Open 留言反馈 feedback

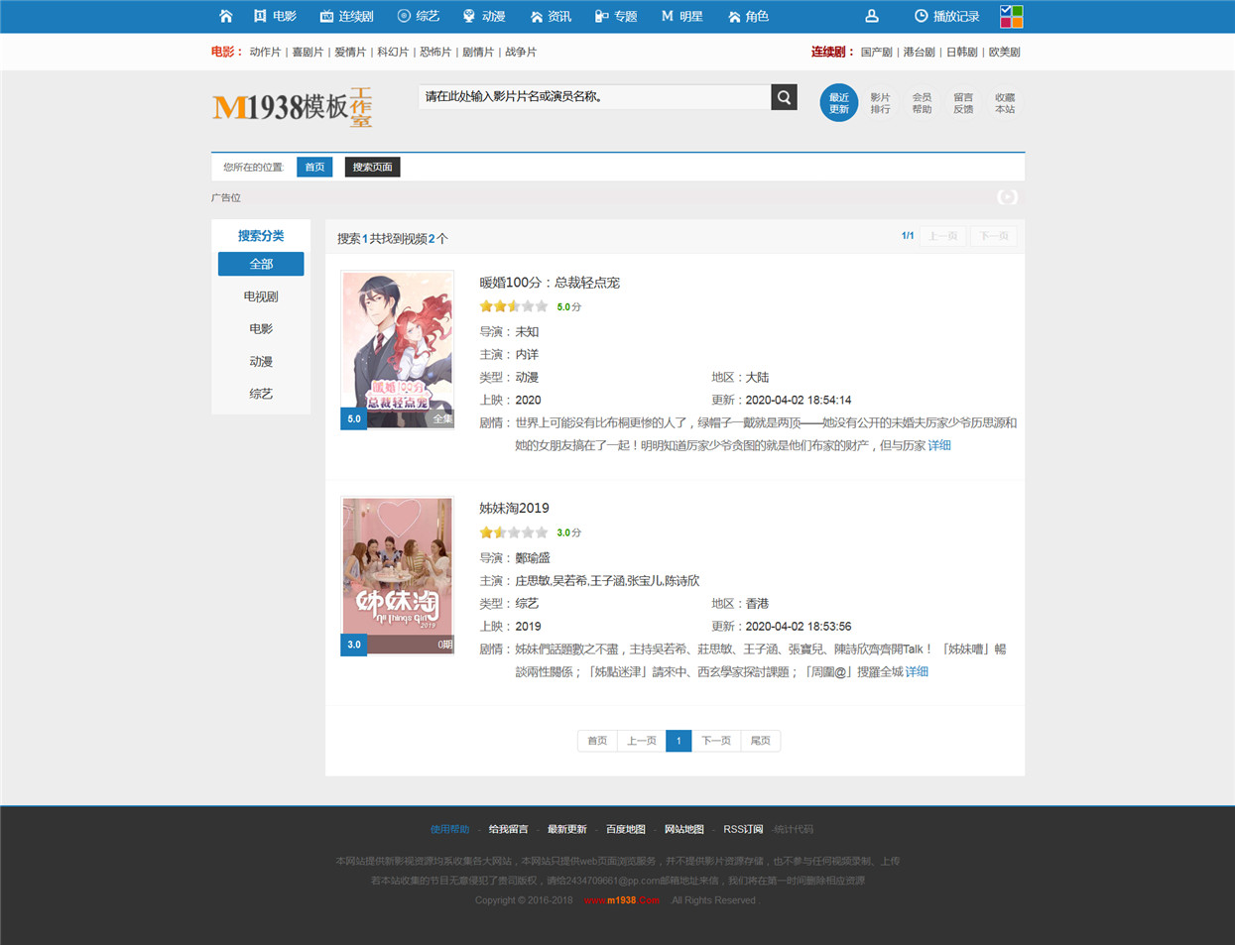coord(963,103)
